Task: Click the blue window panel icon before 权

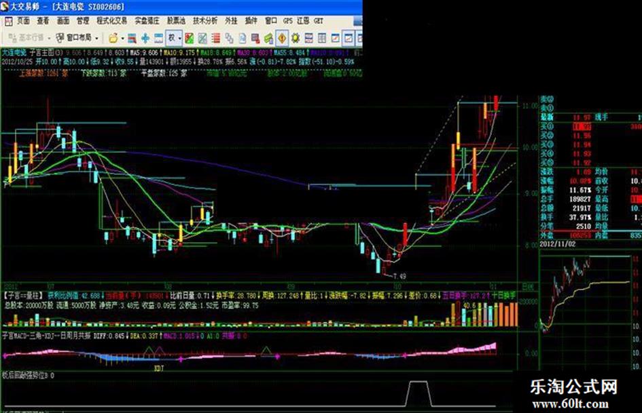Action: (x=158, y=39)
